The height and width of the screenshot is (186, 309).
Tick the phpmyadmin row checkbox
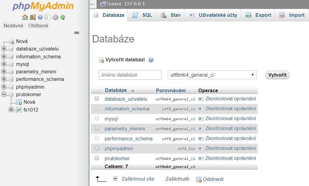97,148
